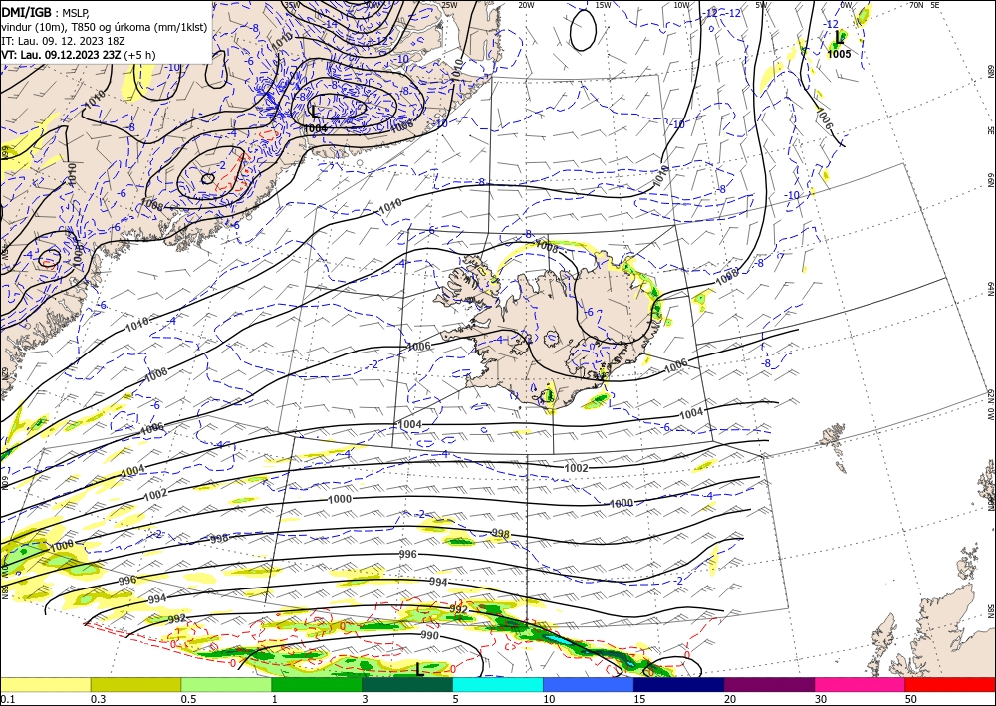Select the pink 30–50 legend swatch

tap(861, 684)
